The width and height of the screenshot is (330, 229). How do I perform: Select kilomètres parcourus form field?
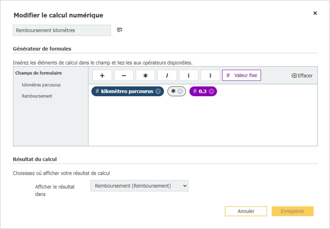pyautogui.click(x=41, y=85)
